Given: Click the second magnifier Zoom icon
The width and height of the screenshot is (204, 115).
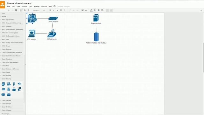Looking at the screenshot, I should [28, 10].
